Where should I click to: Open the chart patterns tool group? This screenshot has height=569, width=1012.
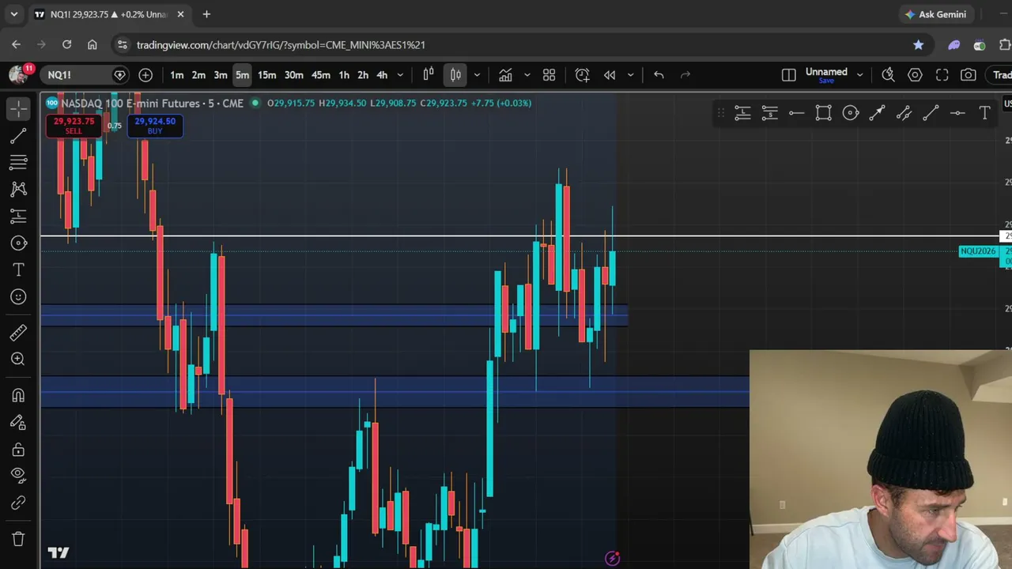18,189
